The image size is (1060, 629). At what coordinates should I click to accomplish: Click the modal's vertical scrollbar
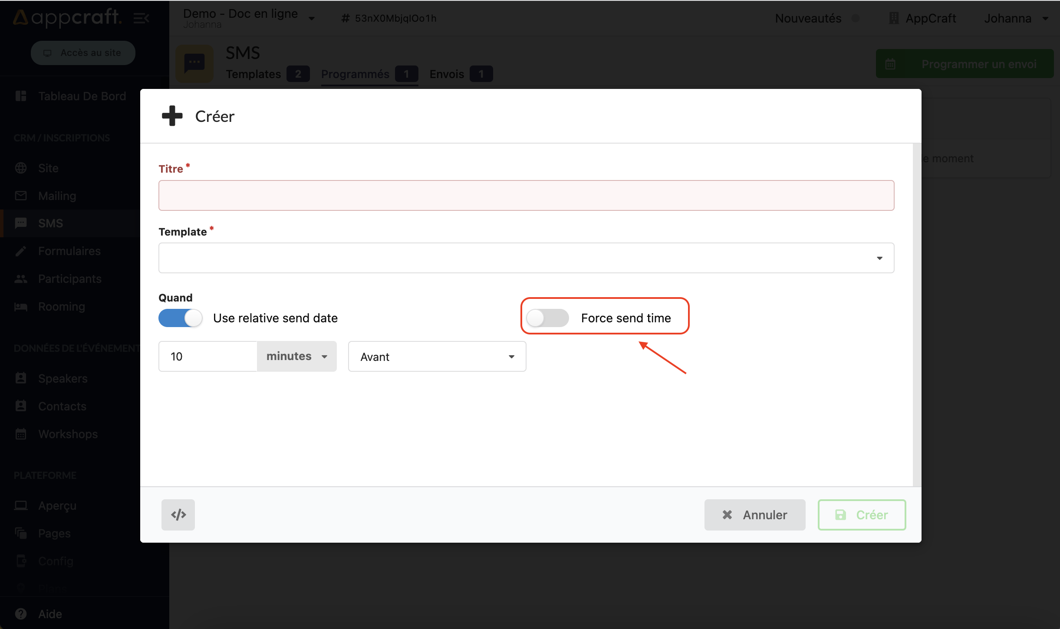(x=916, y=314)
